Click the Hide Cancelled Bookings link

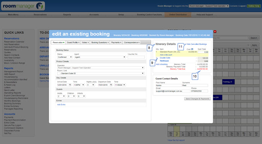tap(196, 44)
